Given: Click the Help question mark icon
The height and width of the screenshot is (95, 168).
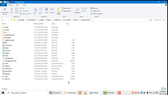Looking at the screenshot, I should [x=166, y=5].
